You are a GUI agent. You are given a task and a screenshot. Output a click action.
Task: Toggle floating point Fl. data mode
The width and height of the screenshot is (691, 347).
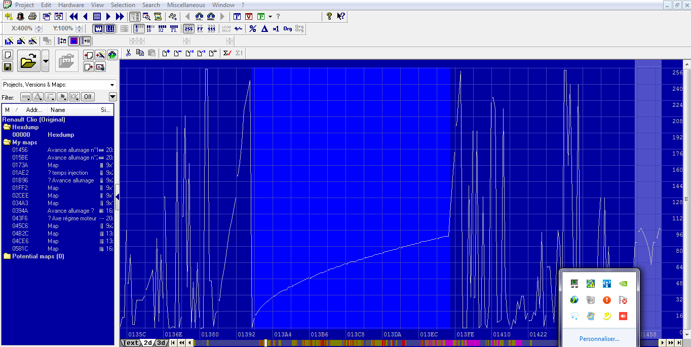point(174,28)
